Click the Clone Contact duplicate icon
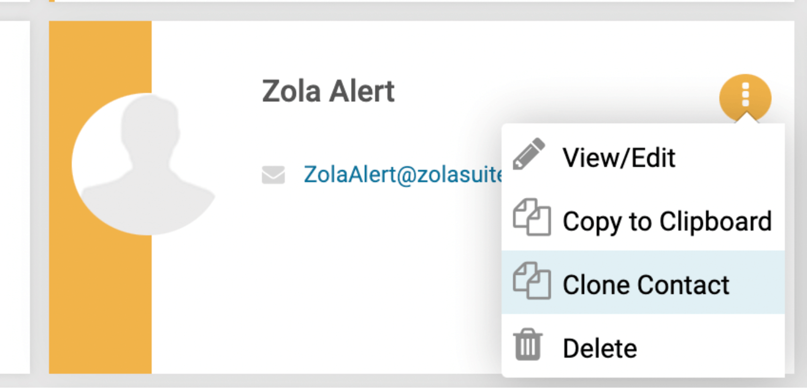 (532, 281)
